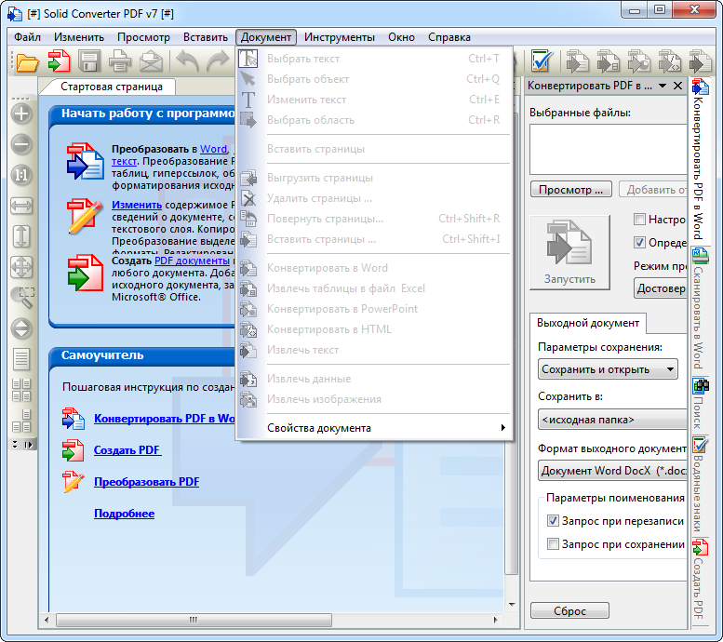Open the Сохранить и открыть dropdown
Screen dimensions: 723x642
point(608,369)
